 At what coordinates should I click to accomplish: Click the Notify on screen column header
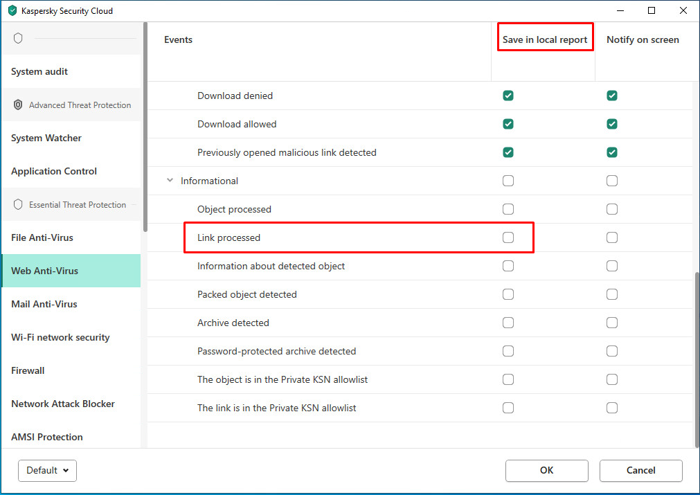643,39
